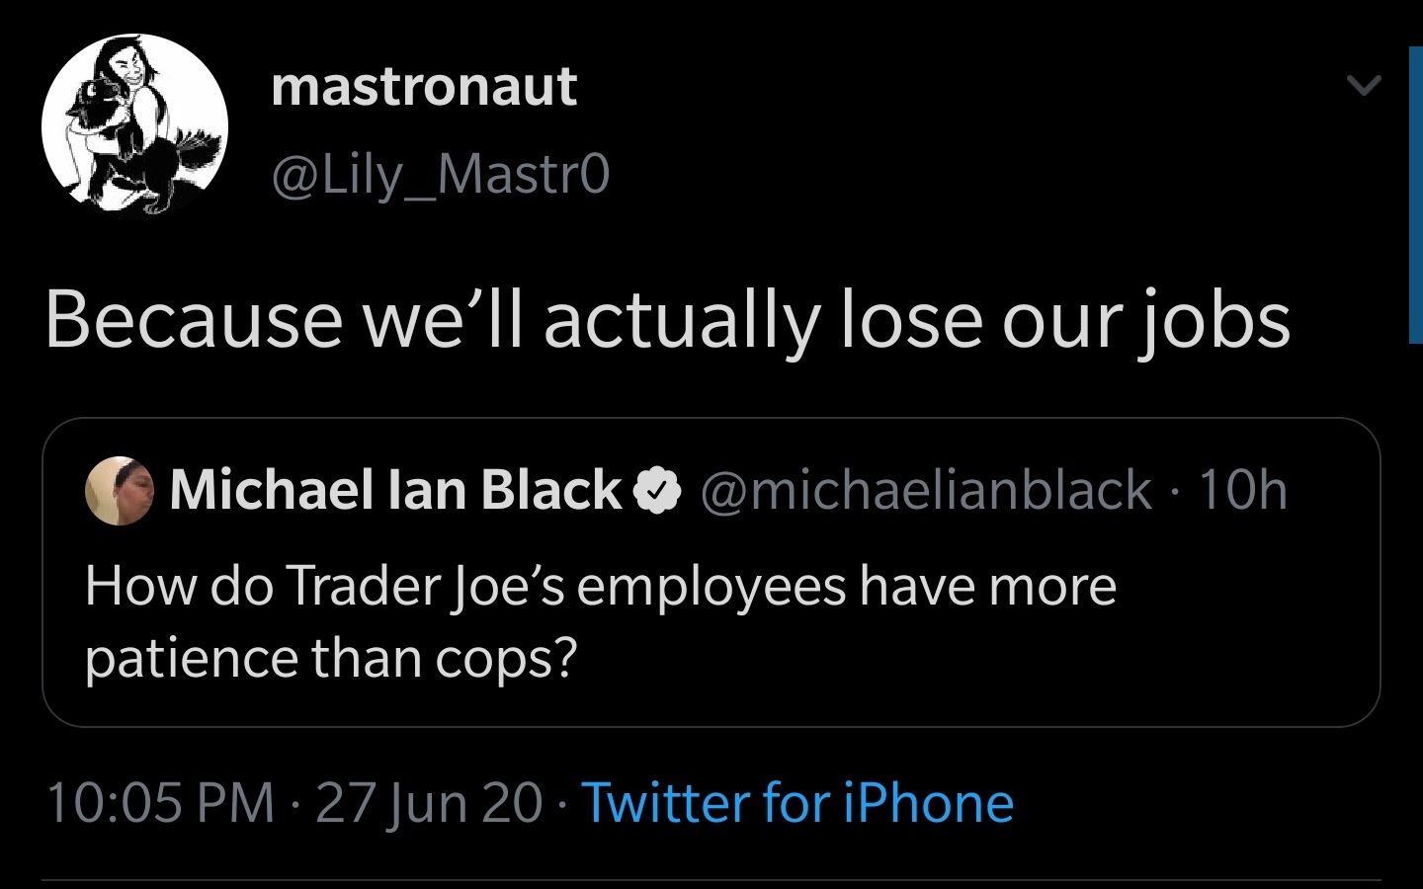This screenshot has width=1423, height=889.
Task: Click the verified badge checkmark icon
Action: pyautogui.click(x=657, y=491)
